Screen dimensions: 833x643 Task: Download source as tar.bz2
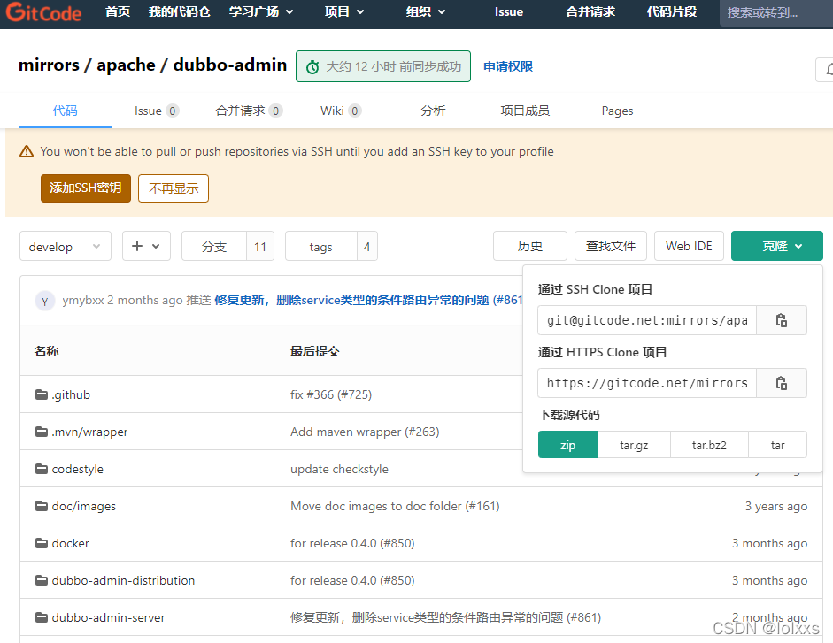(x=709, y=445)
